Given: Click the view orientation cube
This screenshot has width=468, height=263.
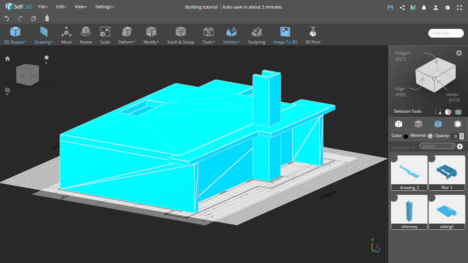Looking at the screenshot, I should [x=28, y=74].
